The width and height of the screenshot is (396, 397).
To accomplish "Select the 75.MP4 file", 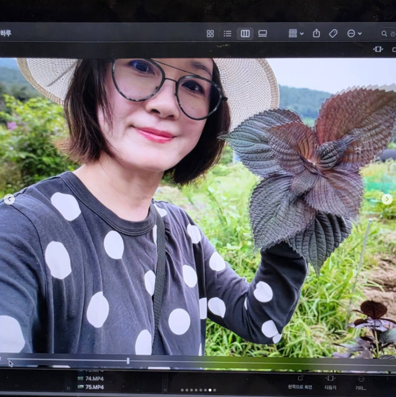I will pos(91,387).
